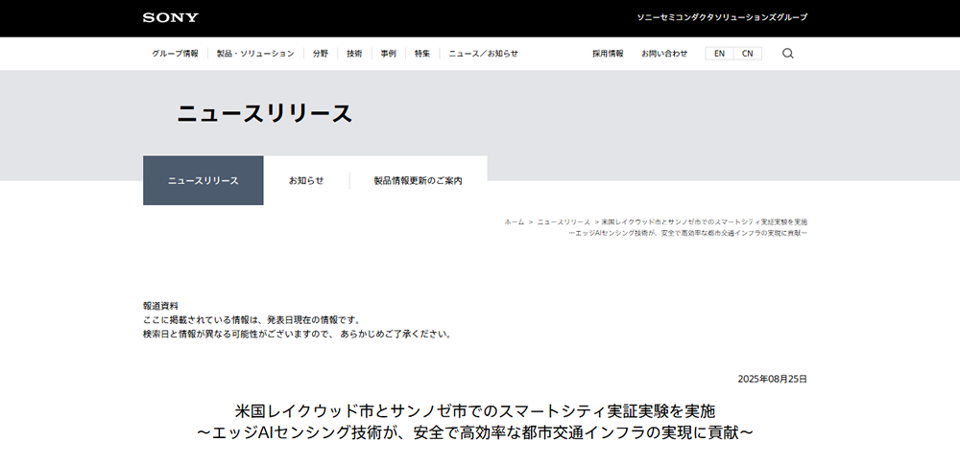This screenshot has width=960, height=465.
Task: Expand the 製品・ソリューション menu
Action: [255, 54]
